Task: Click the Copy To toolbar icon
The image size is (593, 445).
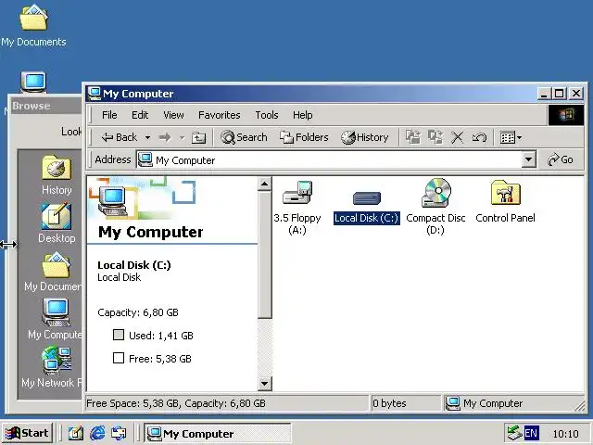Action: point(435,137)
